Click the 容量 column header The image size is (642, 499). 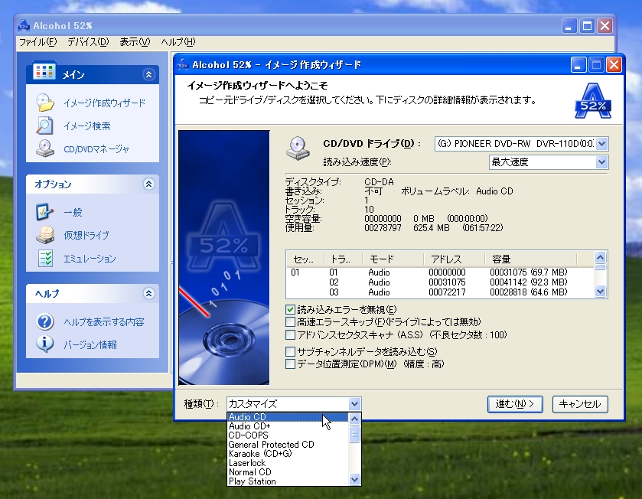[x=530, y=259]
